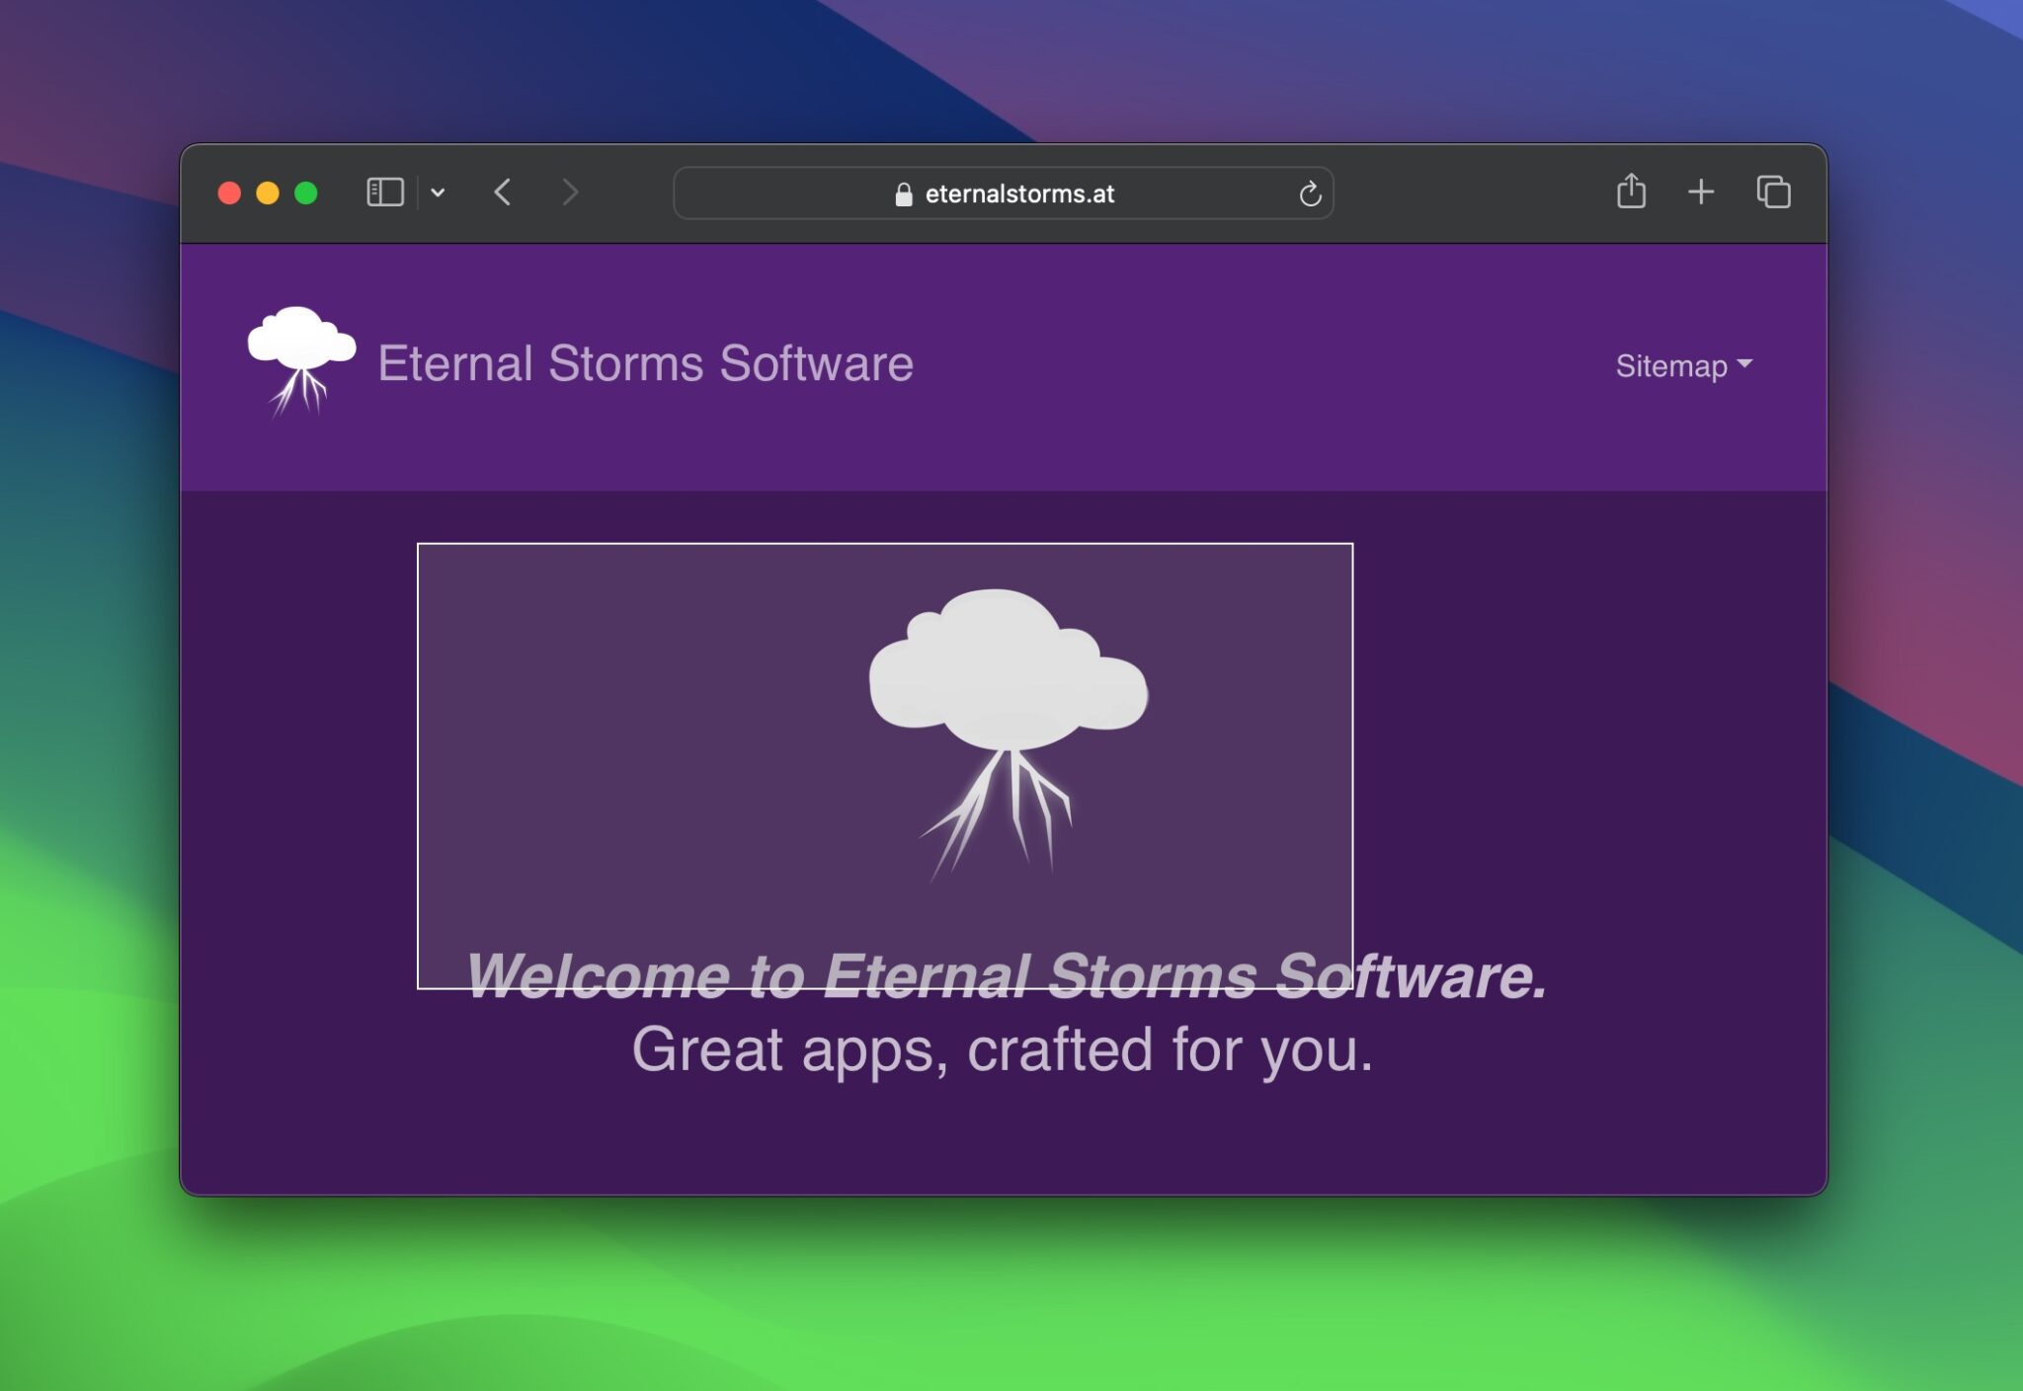The image size is (2023, 1391).
Task: Open a new tab with the plus icon
Action: pos(1702,193)
